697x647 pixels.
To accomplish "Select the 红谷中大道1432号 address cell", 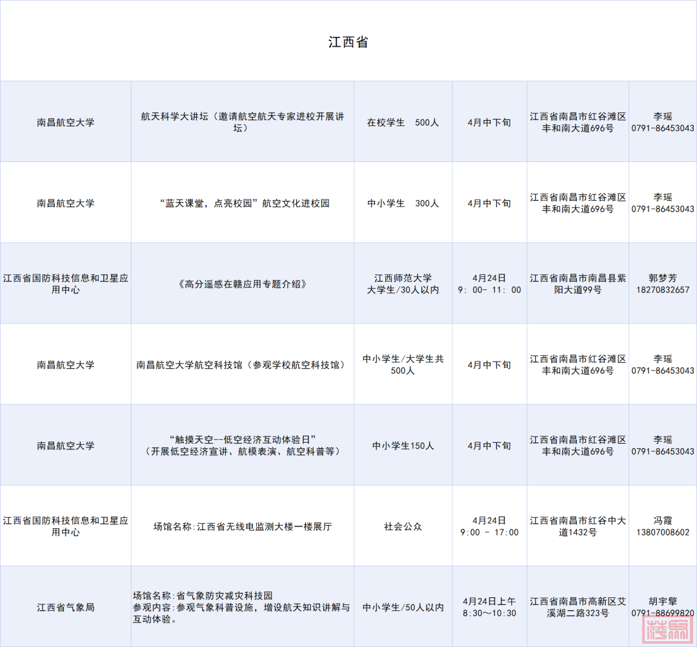I will point(578,526).
